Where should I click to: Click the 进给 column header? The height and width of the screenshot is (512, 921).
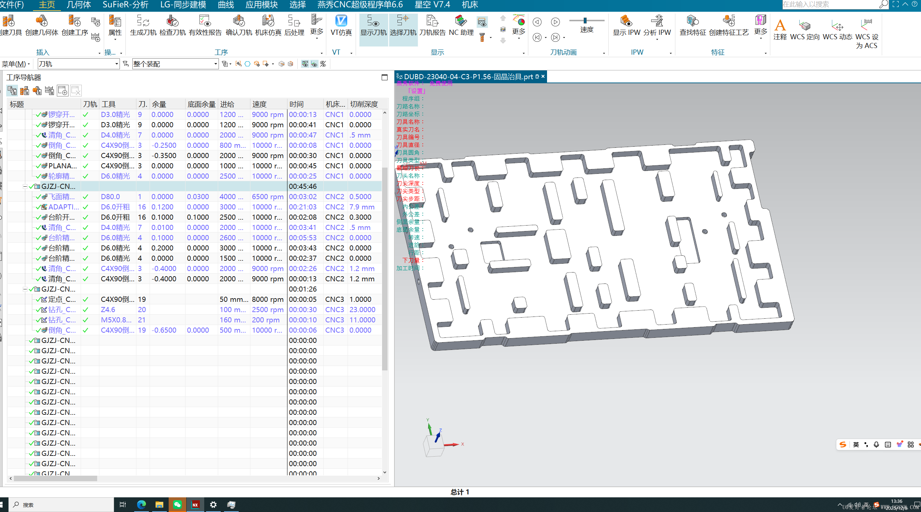click(x=227, y=104)
